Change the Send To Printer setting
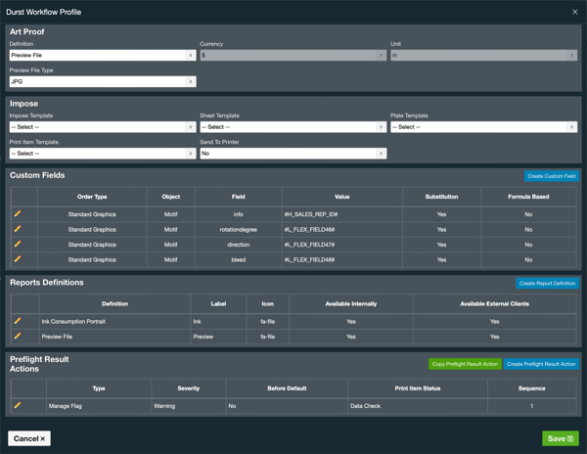Image resolution: width=587 pixels, height=454 pixels. [x=293, y=154]
